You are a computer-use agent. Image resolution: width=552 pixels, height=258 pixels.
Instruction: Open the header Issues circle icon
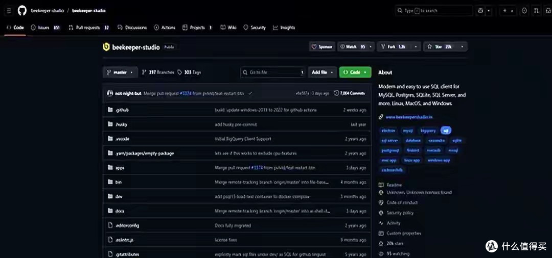tap(524, 11)
